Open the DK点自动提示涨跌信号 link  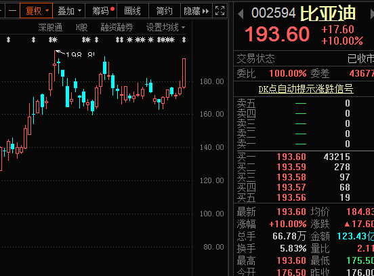(306, 89)
